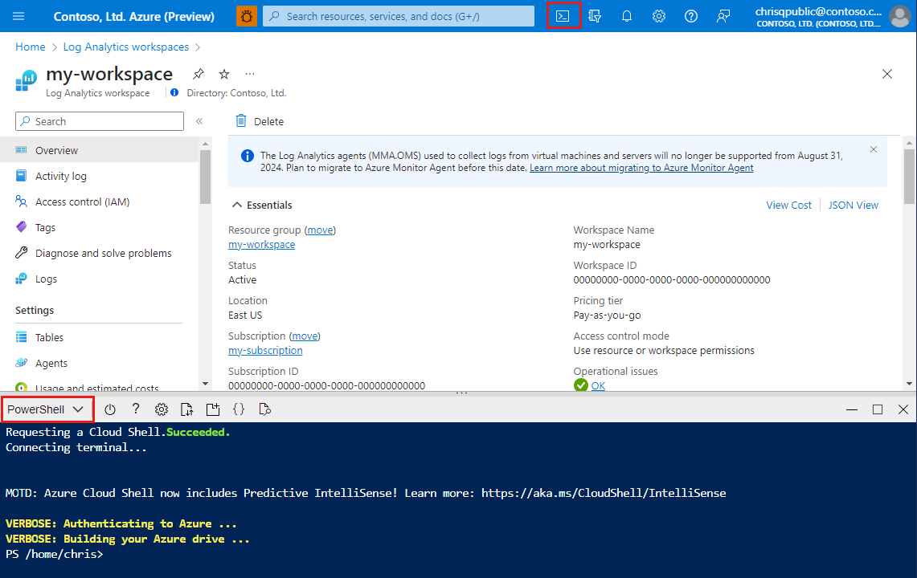
Task: Click the notifications bell icon
Action: (627, 16)
